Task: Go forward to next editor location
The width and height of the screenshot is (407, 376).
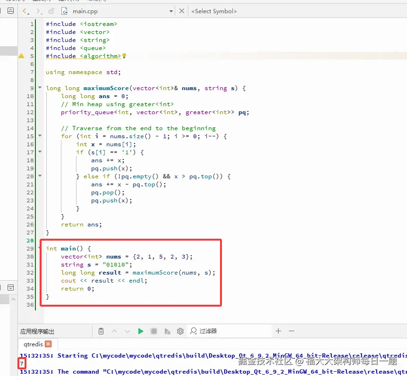Action: coord(38,11)
